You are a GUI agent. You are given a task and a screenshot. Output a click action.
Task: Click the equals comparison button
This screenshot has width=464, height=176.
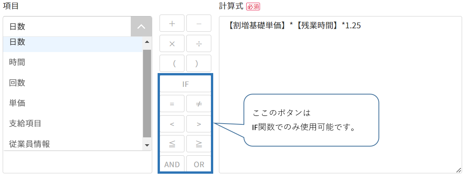tap(172, 104)
